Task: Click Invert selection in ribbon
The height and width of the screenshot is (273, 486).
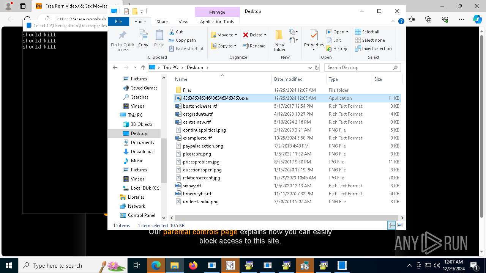Action: coord(373,49)
